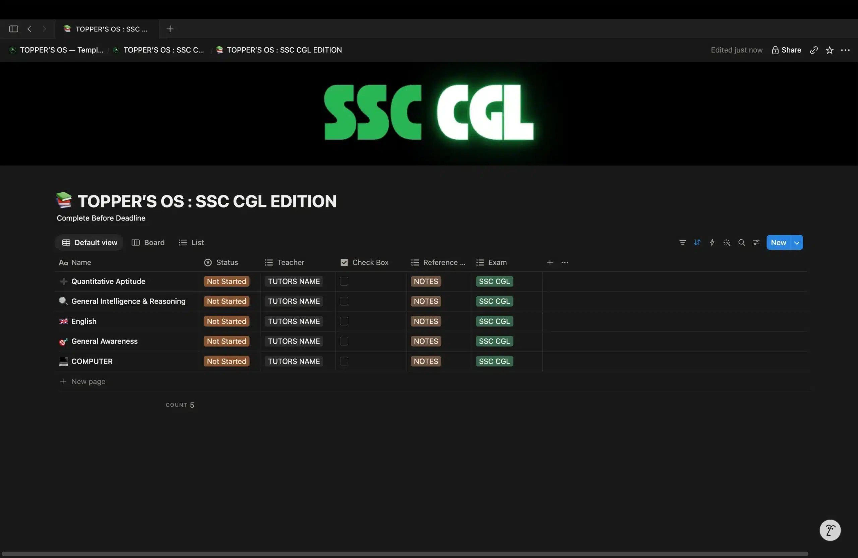Open column options three-dot icon

click(x=564, y=262)
